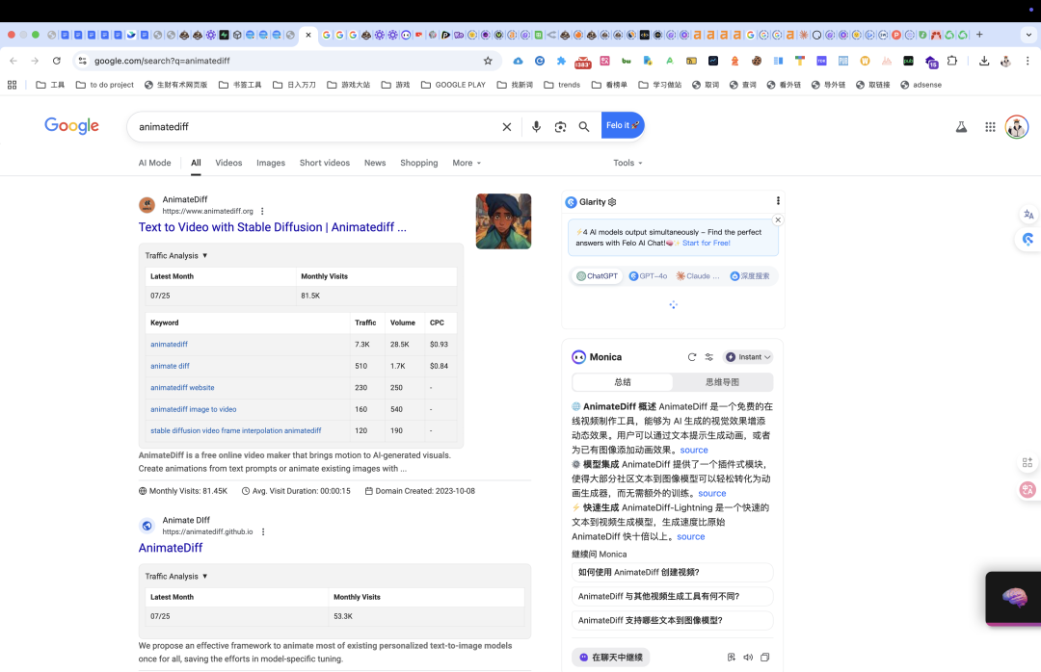1041x672 pixels.
Task: Open Text to Video with Stable Diffusion result
Action: (272, 227)
